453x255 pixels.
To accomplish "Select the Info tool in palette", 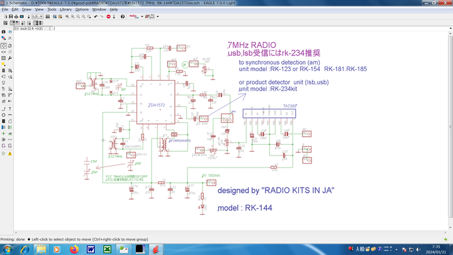I will (x=3, y=31).
